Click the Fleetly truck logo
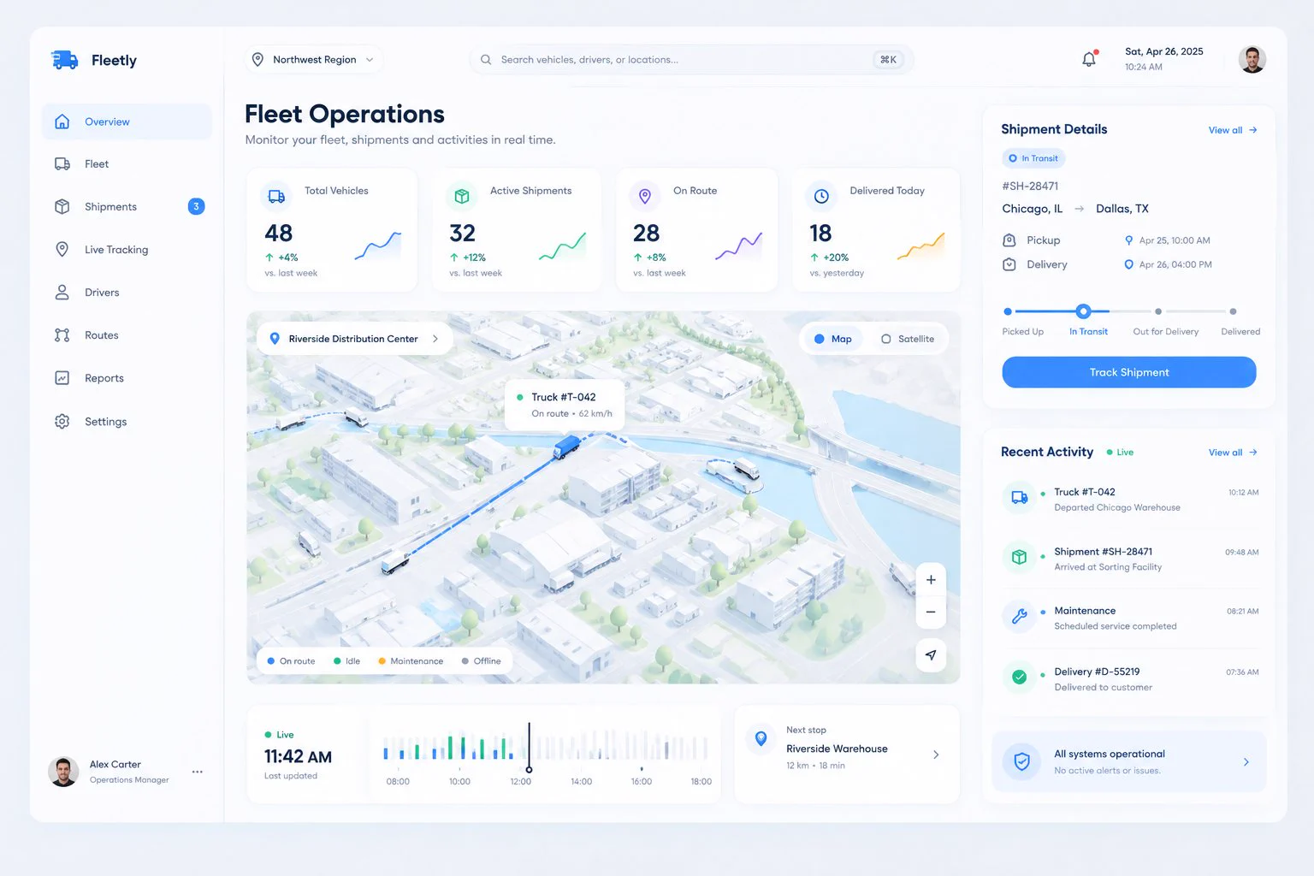The width and height of the screenshot is (1314, 876). pos(64,60)
